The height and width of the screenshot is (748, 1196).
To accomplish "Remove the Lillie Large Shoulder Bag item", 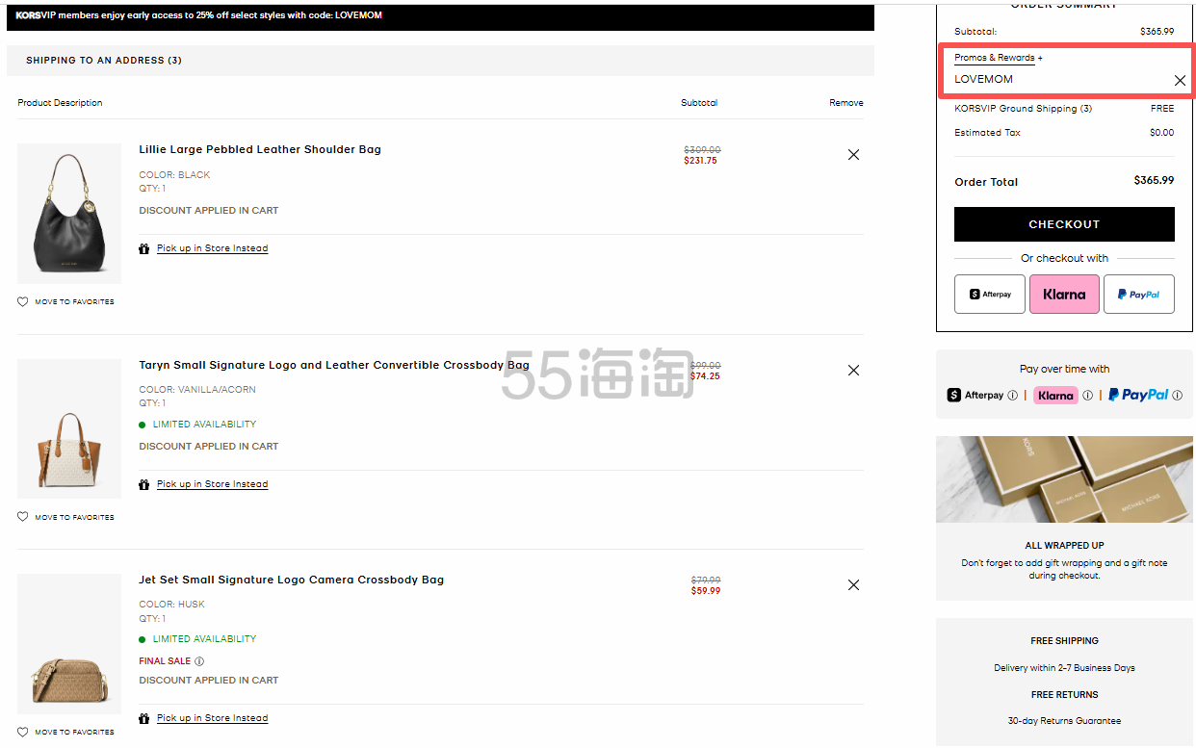I will pos(853,155).
